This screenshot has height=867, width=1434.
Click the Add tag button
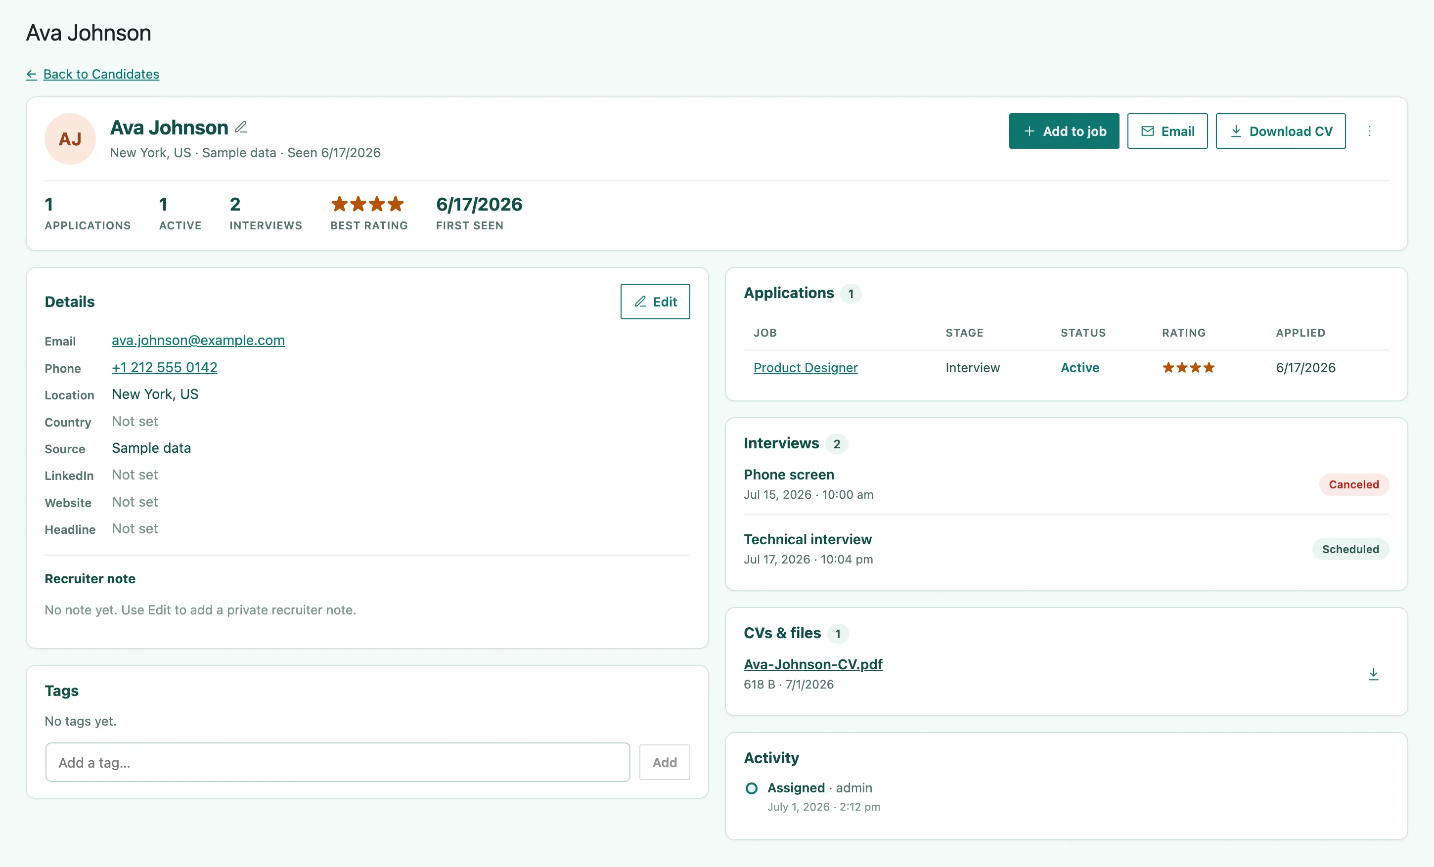tap(665, 762)
